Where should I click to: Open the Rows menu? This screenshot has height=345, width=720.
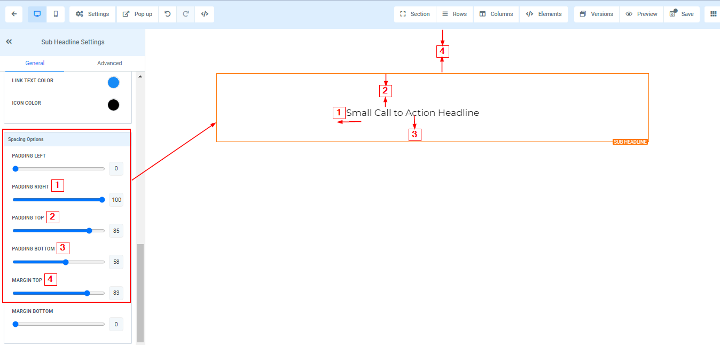click(x=455, y=14)
